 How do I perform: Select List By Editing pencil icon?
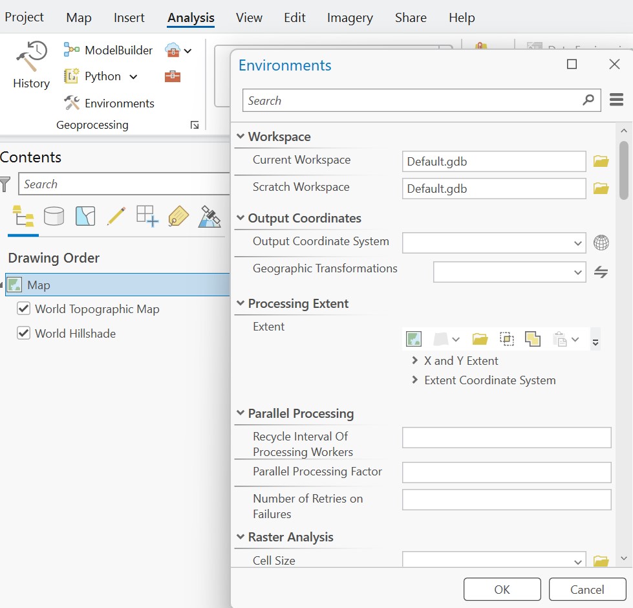[x=116, y=216]
